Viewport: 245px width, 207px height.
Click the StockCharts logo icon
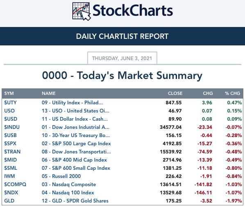click(x=82, y=11)
